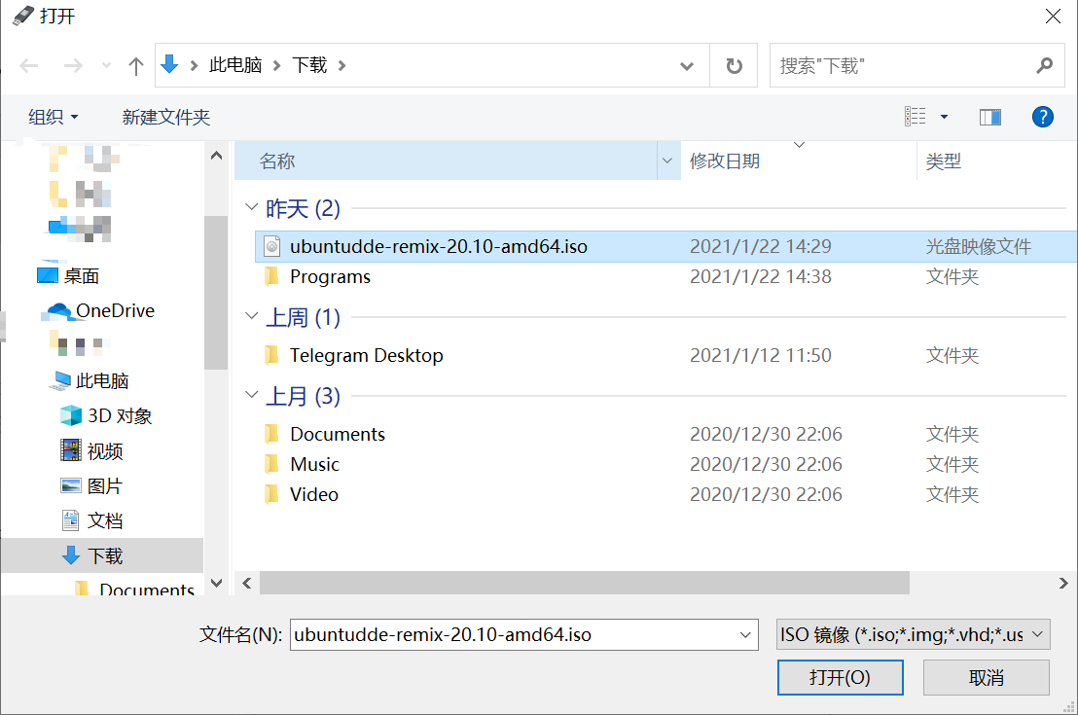The width and height of the screenshot is (1078, 715).
Task: Switch layout using the view mode icon
Action: [915, 116]
